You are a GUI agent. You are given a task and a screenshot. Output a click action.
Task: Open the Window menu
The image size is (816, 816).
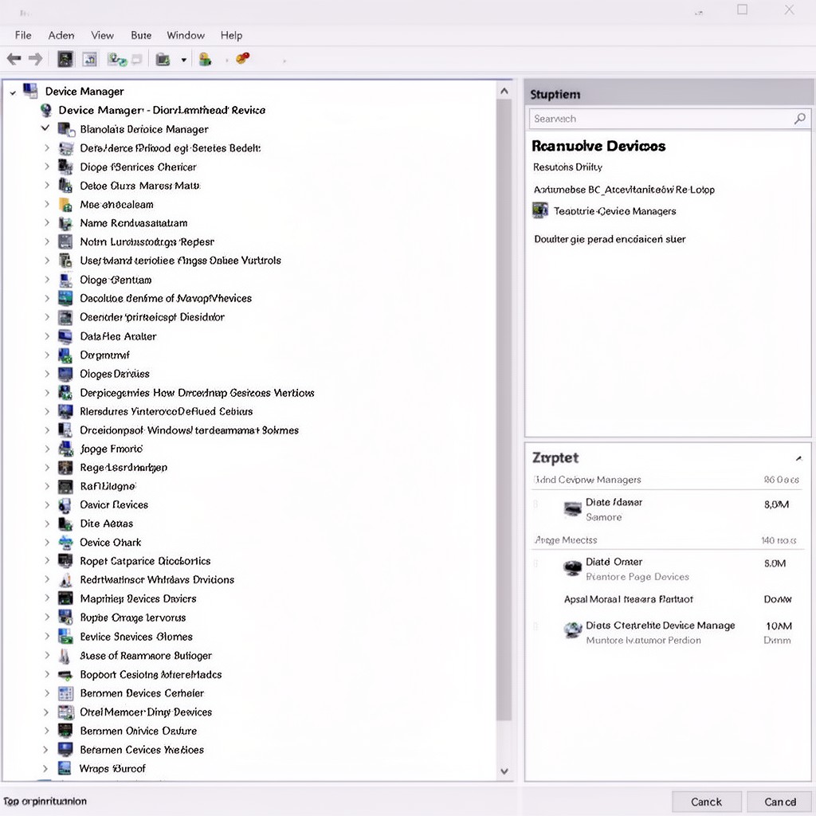point(185,35)
